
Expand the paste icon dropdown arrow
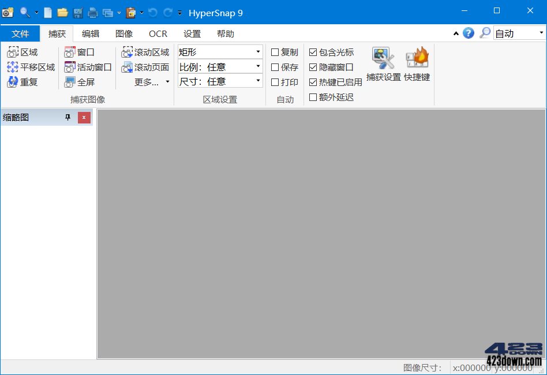pos(141,13)
